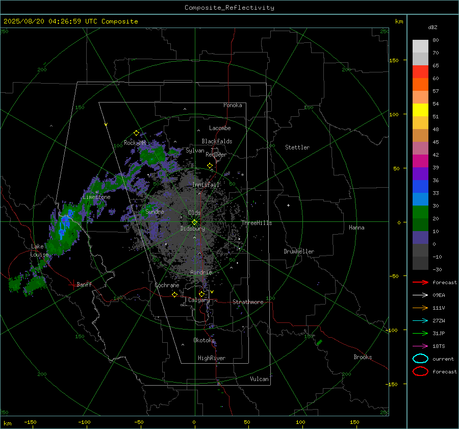Click the green echo cluster east of RockyMH
Screen dimensions: 459x429
click(x=152, y=156)
